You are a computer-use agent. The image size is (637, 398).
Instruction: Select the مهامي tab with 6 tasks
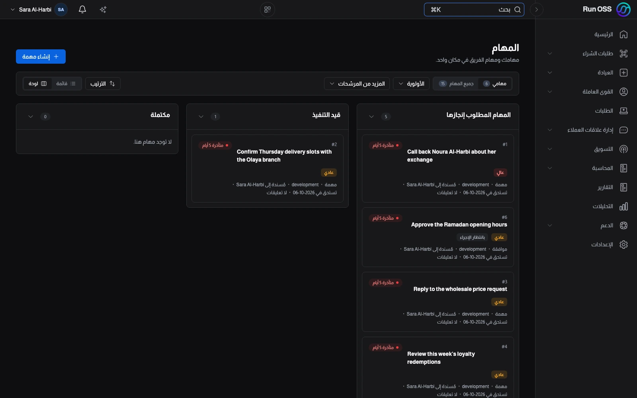(x=494, y=84)
